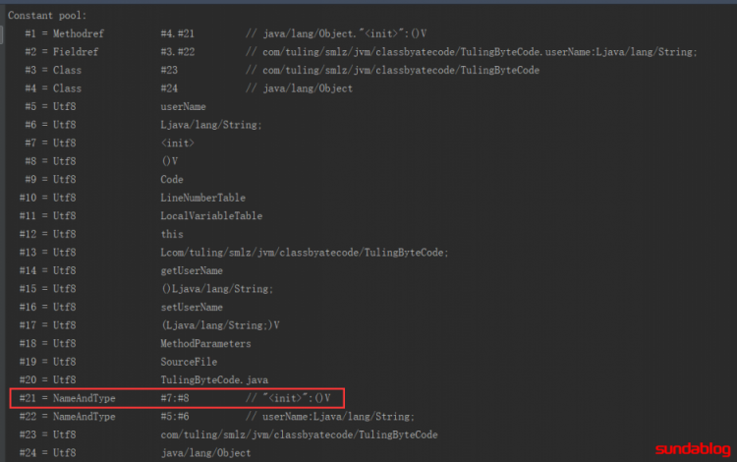The width and height of the screenshot is (737, 462).
Task: Select the userName Utf8 entry #5
Action: pyautogui.click(x=115, y=107)
